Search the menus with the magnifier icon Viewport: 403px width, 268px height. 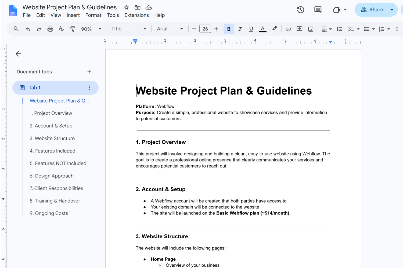16,29
